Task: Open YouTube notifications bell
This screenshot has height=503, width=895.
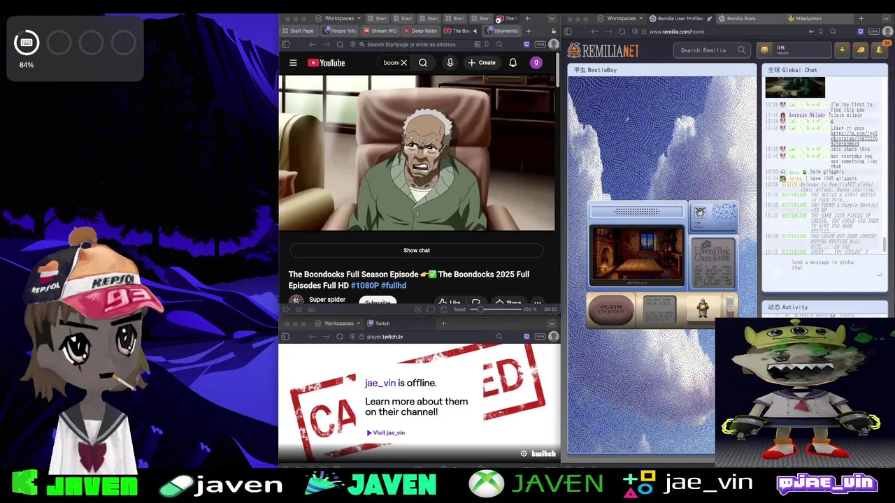Action: 513,63
